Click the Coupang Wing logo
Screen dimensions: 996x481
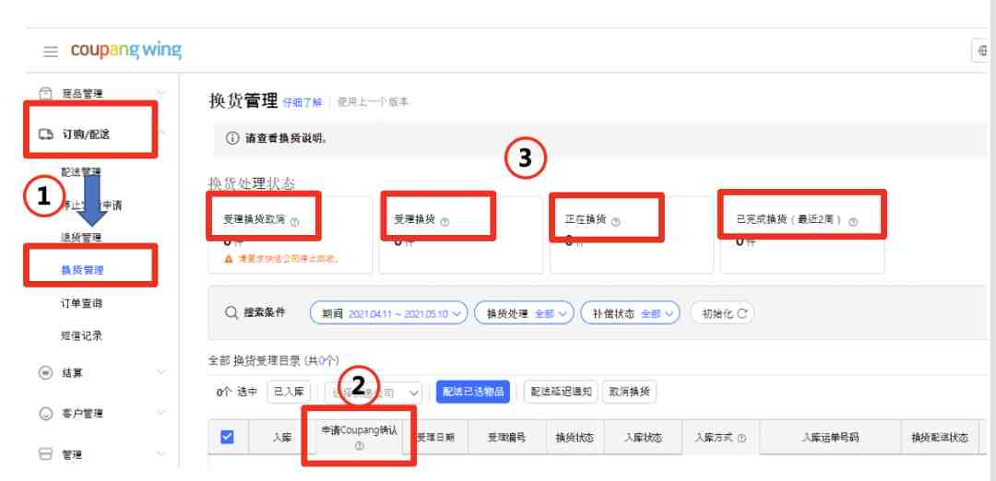coord(126,51)
